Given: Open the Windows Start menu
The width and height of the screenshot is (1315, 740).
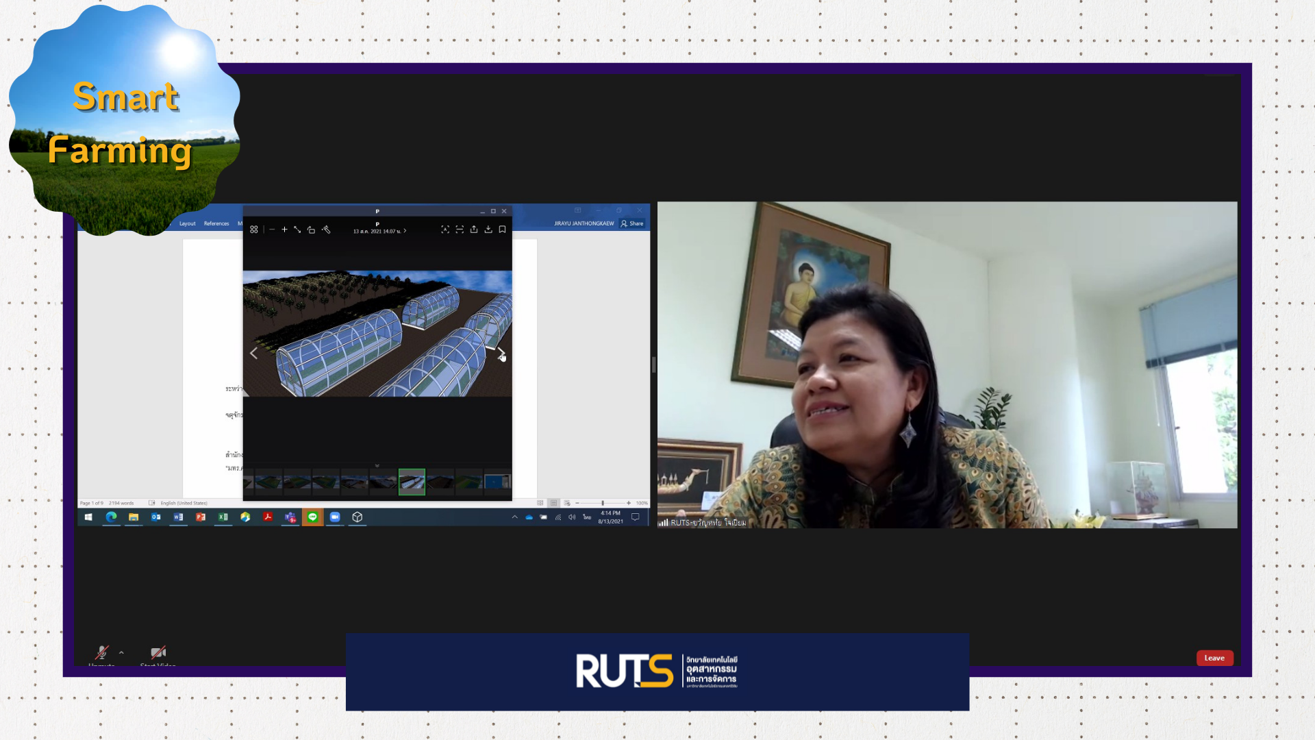Looking at the screenshot, I should [x=88, y=517].
